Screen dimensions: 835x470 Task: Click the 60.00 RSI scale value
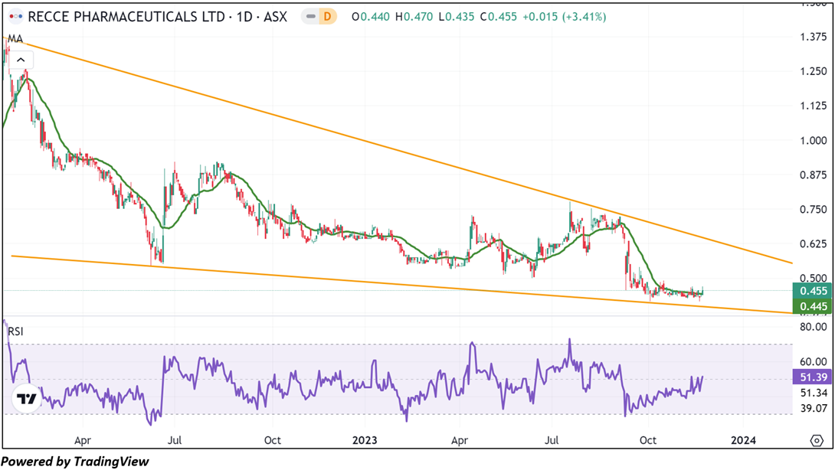814,362
